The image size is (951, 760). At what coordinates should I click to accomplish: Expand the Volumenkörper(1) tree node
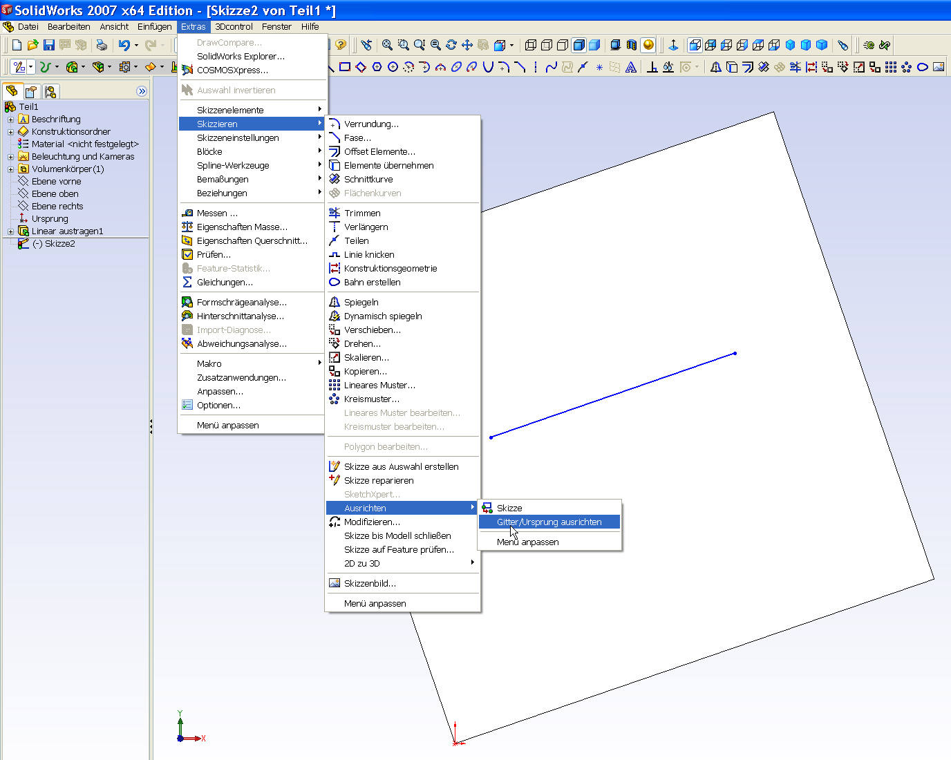coord(10,169)
